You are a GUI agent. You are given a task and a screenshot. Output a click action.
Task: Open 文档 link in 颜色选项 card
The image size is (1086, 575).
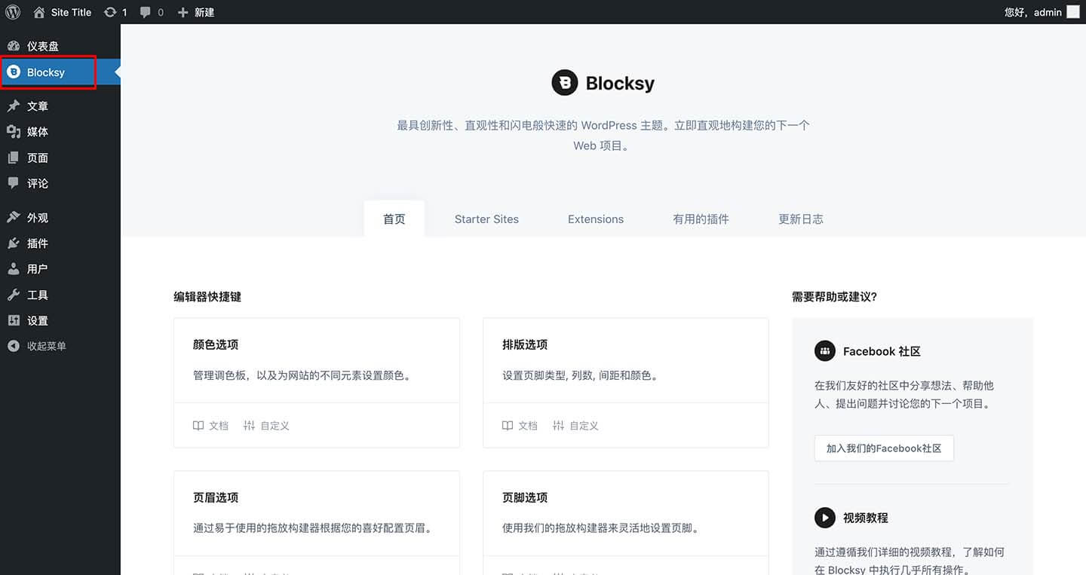click(x=210, y=426)
